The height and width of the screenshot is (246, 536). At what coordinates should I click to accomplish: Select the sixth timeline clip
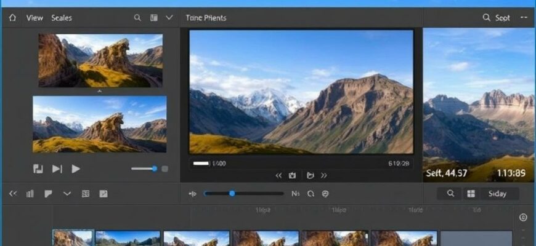click(404, 239)
